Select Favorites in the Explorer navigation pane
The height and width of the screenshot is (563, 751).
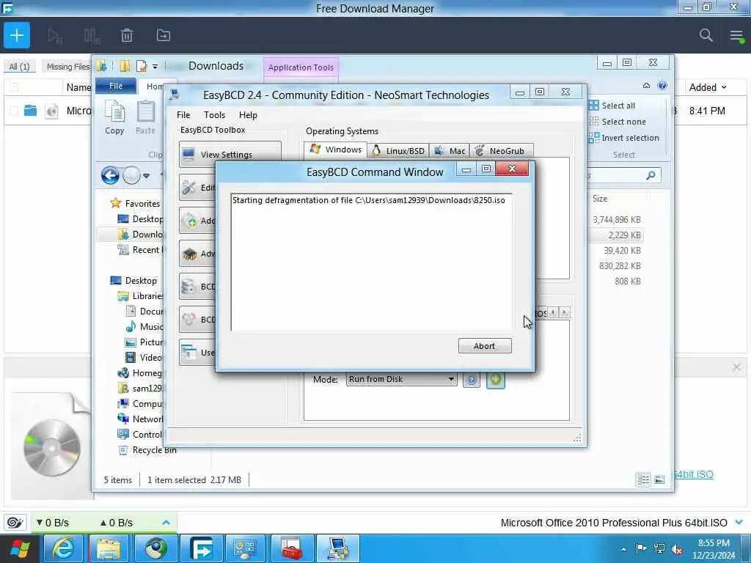pos(135,204)
